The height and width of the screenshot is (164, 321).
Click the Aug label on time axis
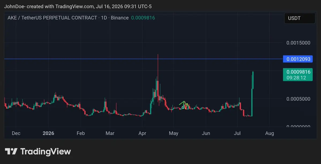269,133
